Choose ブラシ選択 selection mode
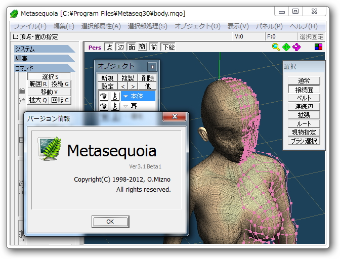 click(304, 141)
